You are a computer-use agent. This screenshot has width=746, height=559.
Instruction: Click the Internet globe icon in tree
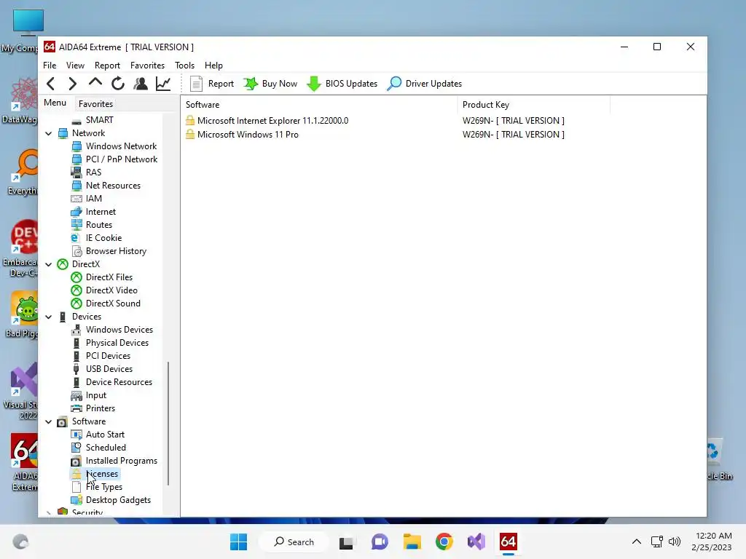(x=76, y=212)
